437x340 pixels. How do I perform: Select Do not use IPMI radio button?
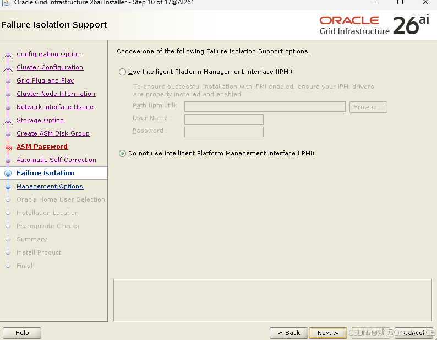(x=122, y=154)
